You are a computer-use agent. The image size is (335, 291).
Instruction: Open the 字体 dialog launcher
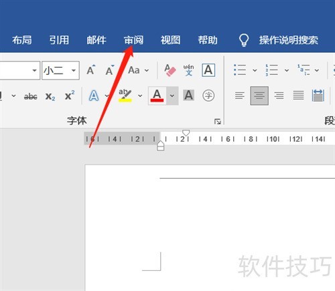[x=218, y=122]
